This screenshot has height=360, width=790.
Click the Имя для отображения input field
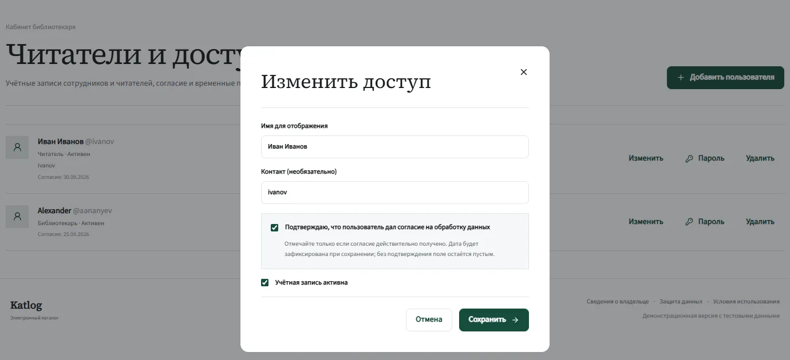click(395, 147)
